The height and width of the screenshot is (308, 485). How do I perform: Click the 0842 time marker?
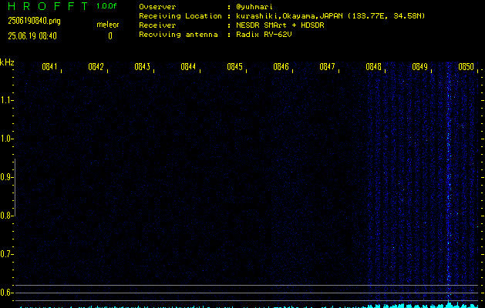[x=96, y=67]
